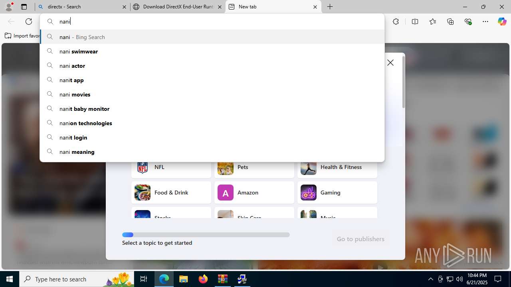Choose the Food & Drink topic card

pos(171,193)
